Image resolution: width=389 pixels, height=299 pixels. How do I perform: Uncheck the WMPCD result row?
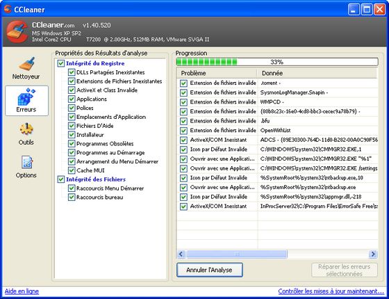click(x=183, y=102)
